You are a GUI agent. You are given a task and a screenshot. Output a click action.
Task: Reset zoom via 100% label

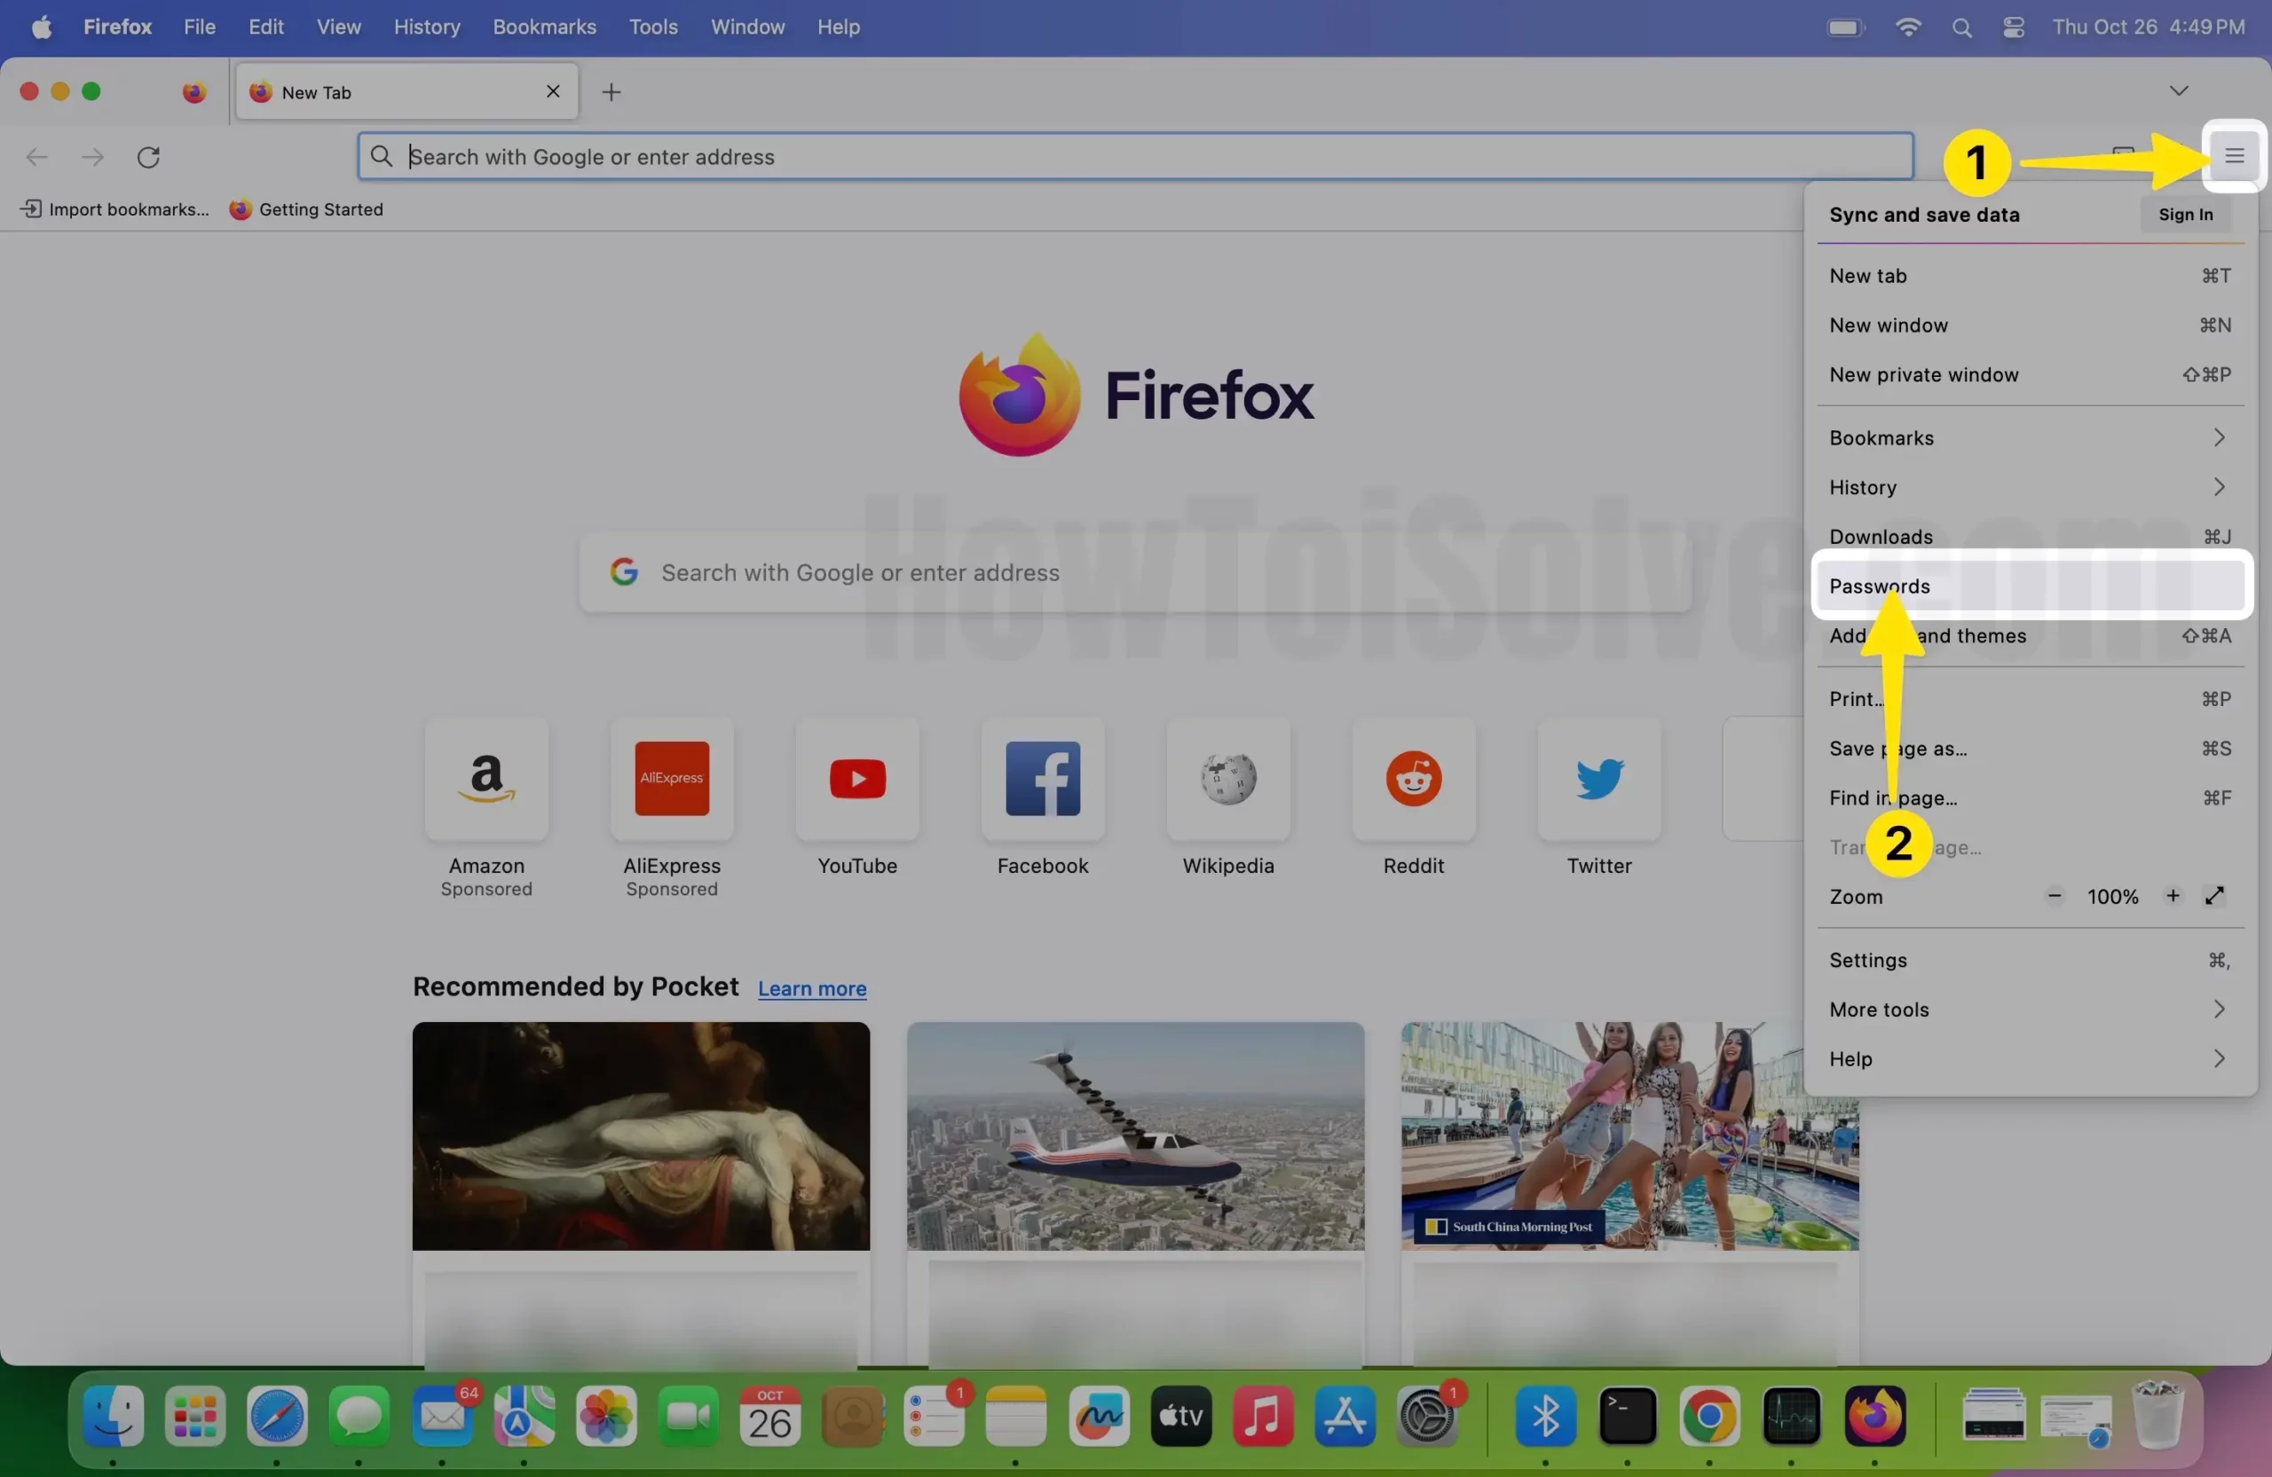click(2112, 897)
